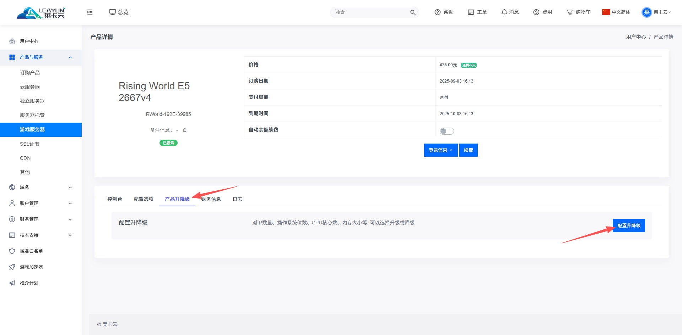Viewport: 682px width, 335px height.
Task: Collapse the 产品与服务 chevron
Action: click(70, 57)
